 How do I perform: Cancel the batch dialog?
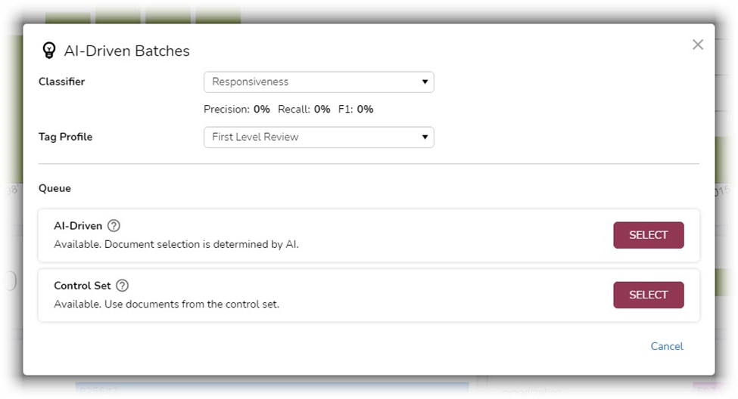[666, 346]
